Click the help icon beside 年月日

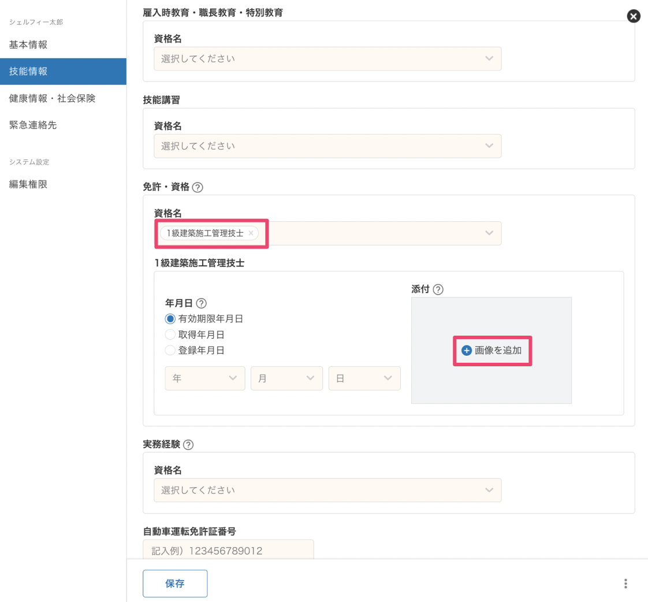[202, 303]
